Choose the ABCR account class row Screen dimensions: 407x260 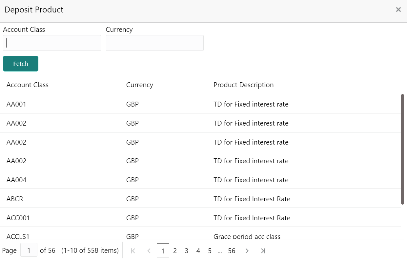pyautogui.click(x=15, y=199)
